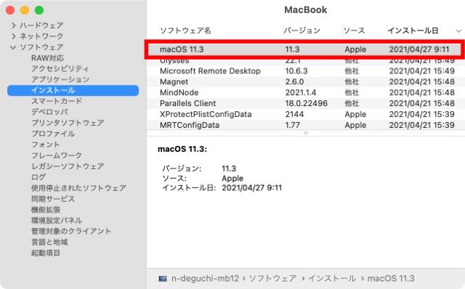
Task: Open デベロッパ in the sidebar
Action: 49,112
